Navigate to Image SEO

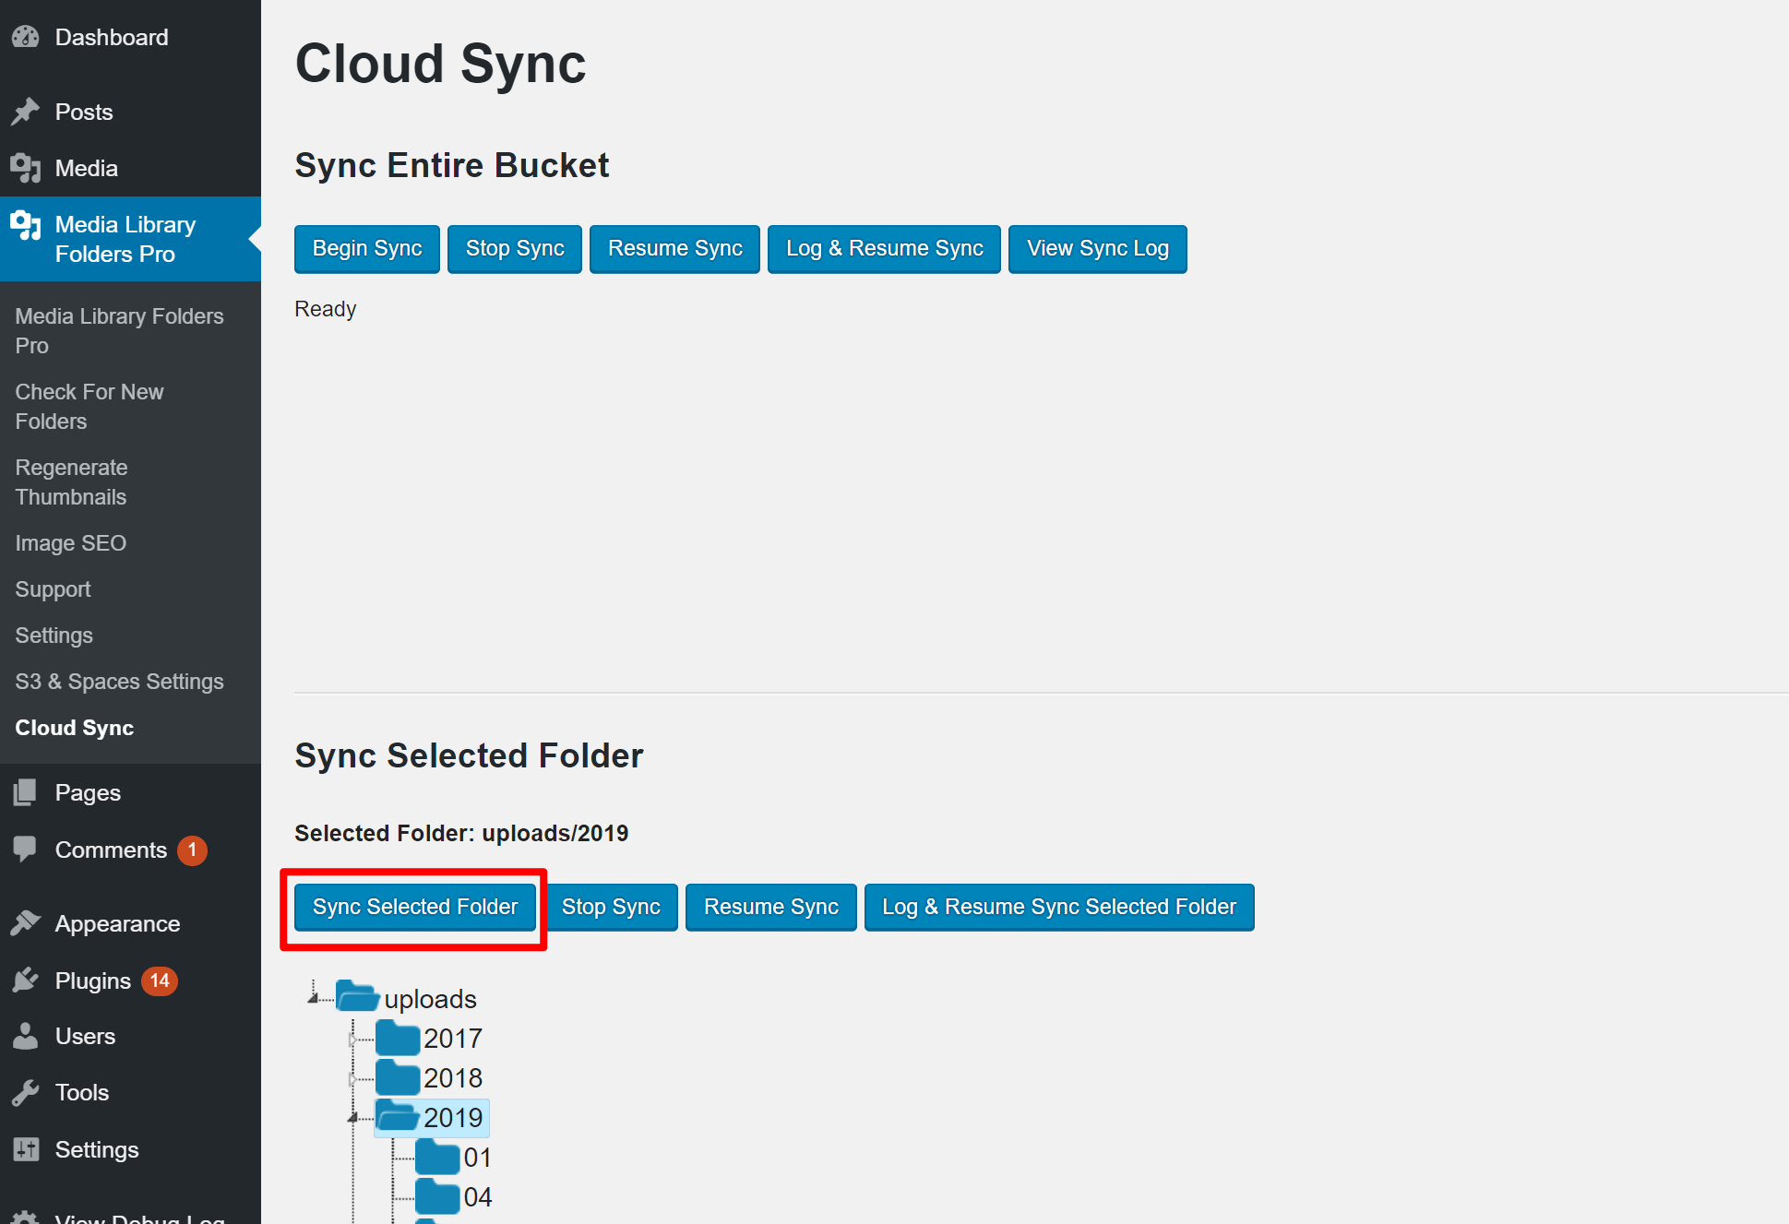coord(70,542)
